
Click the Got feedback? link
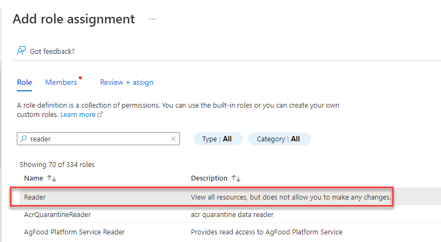pyautogui.click(x=52, y=51)
